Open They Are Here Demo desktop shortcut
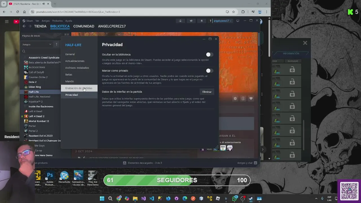 pyautogui.click(x=93, y=178)
